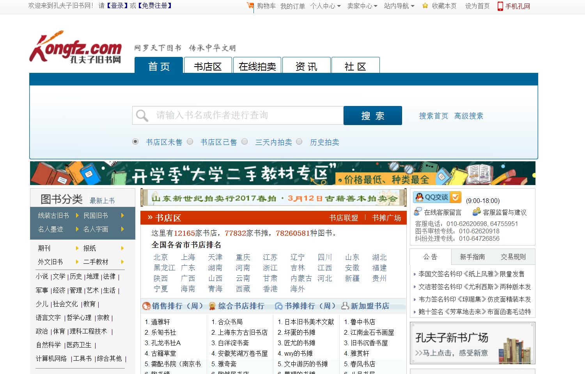Click the 客服监督与建议 icon
The height and width of the screenshot is (374, 585).
[x=476, y=212]
